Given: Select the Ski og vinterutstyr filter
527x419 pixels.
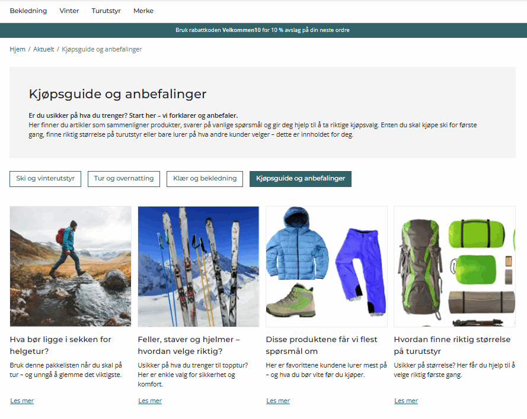Looking at the screenshot, I should point(46,179).
